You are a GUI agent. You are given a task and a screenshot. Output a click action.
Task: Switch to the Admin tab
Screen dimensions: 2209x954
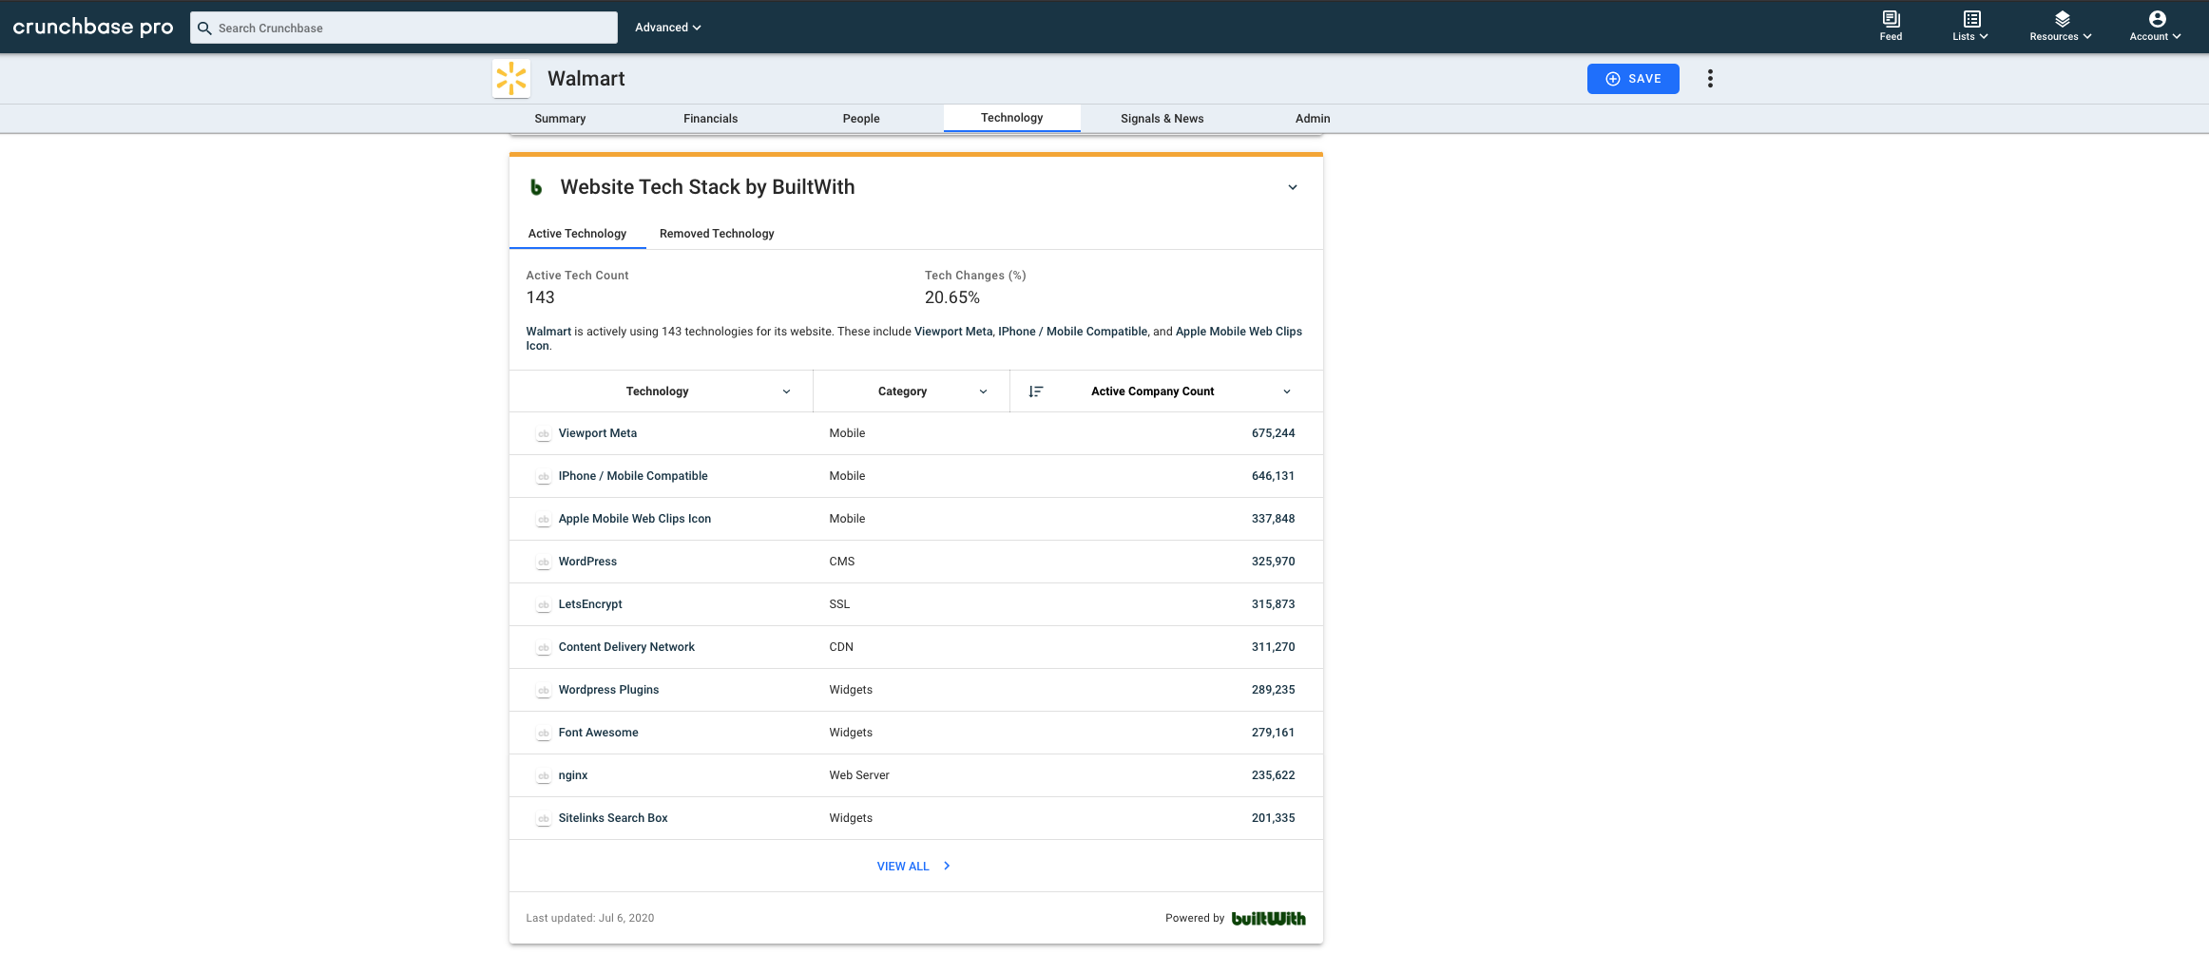coord(1313,119)
